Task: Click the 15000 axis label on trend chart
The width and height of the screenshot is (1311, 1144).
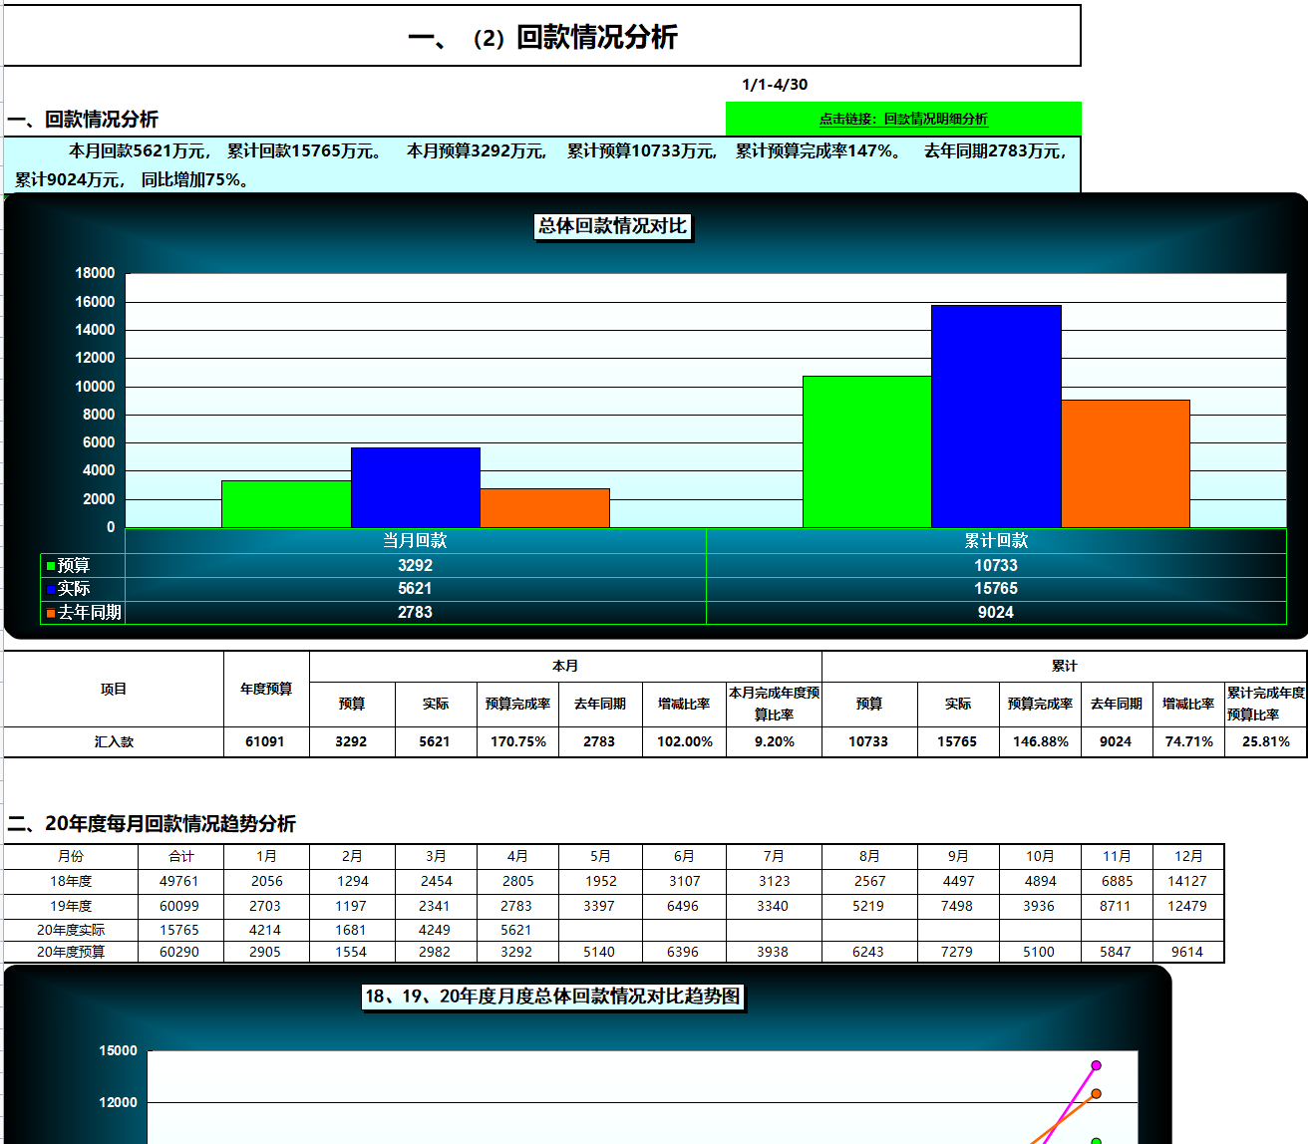Action: 119,1051
